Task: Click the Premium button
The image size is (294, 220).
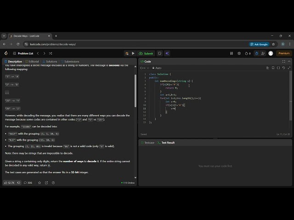Action: click(284, 53)
